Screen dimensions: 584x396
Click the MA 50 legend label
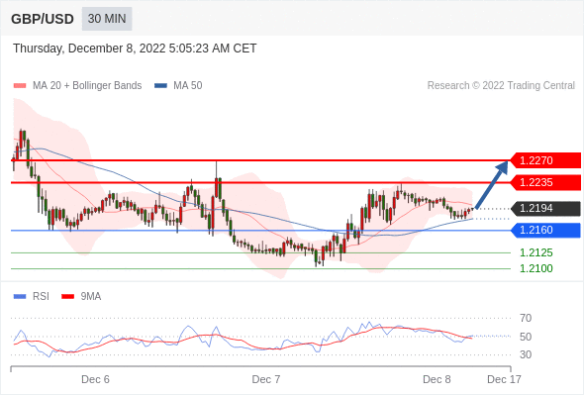pos(188,86)
